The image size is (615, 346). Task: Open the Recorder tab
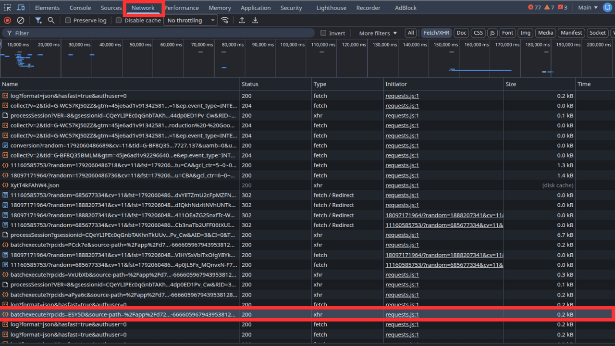tap(369, 8)
